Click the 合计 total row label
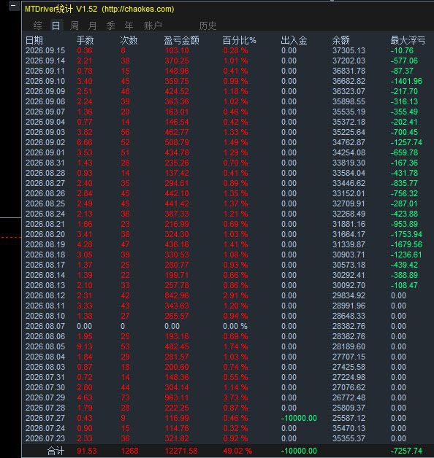The height and width of the screenshot is (458, 434). (56, 451)
